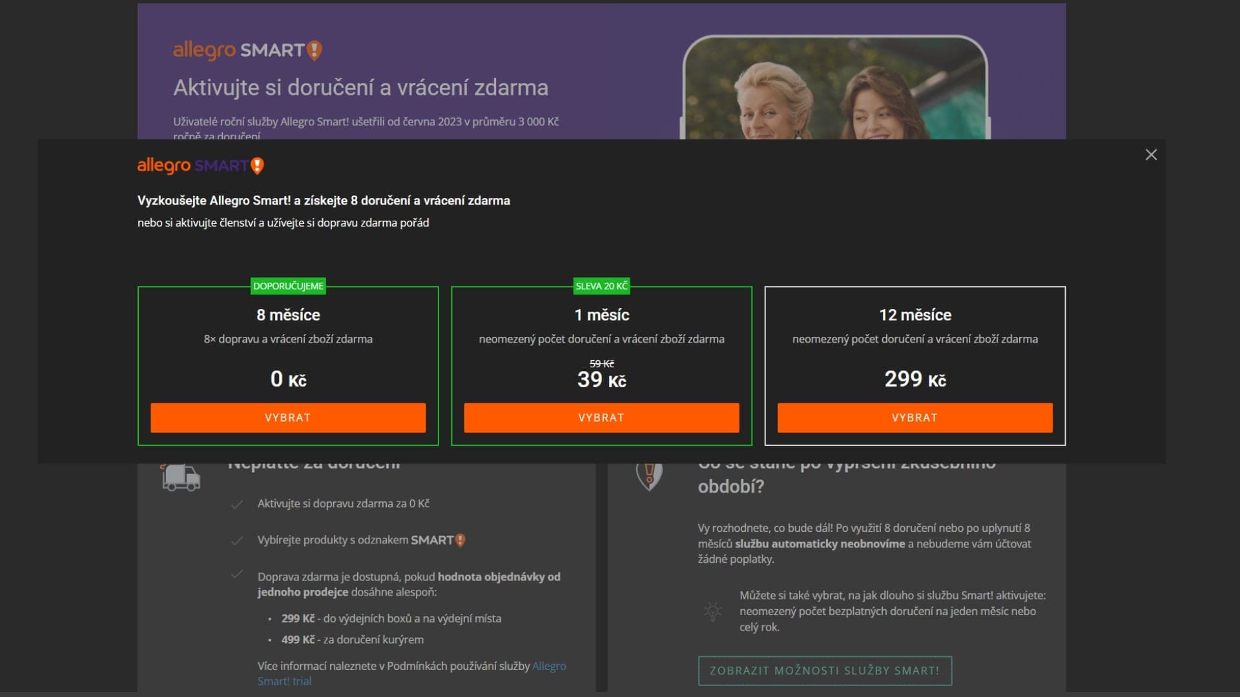This screenshot has width=1240, height=697.
Task: Choose Vybrat for the 12 měsíce plan
Action: tap(914, 418)
